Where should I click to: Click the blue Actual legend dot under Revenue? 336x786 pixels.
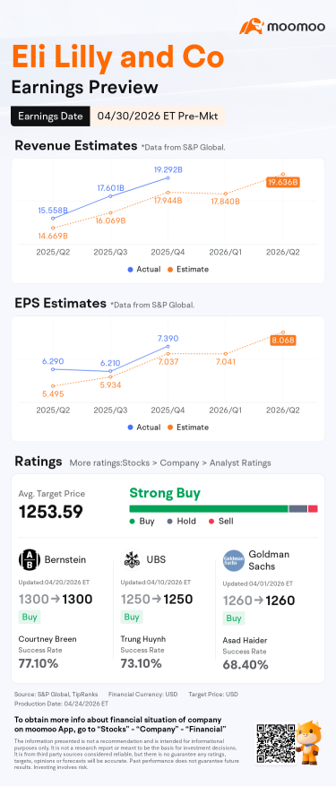click(x=131, y=269)
